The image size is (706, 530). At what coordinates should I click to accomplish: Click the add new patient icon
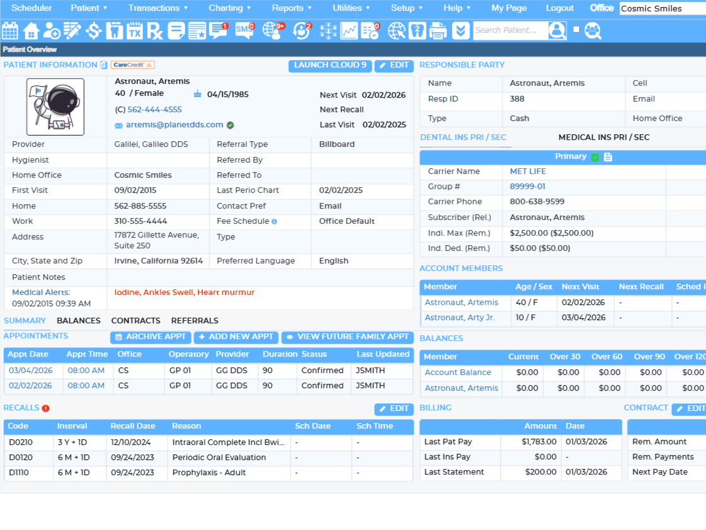click(x=52, y=30)
